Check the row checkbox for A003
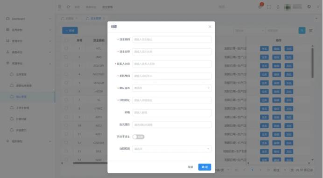Viewport: 323px width, 178px height. click(x=66, y=117)
